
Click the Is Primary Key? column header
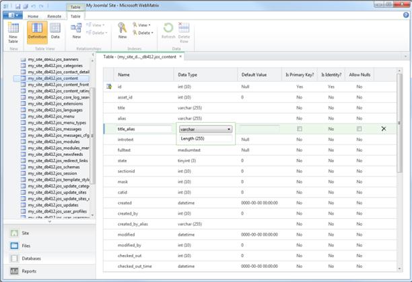[x=300, y=75]
